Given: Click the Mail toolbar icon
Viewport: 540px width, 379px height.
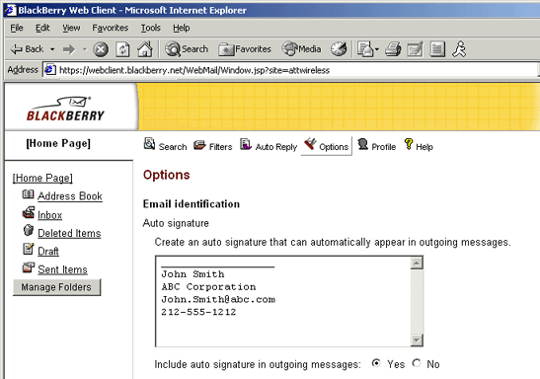Looking at the screenshot, I should 365,49.
